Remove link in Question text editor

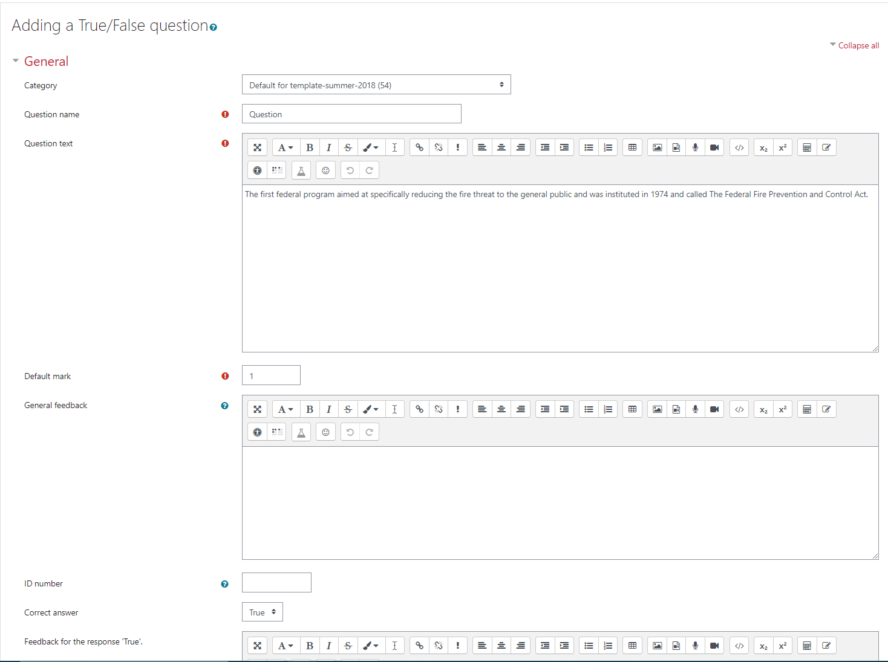click(x=439, y=148)
